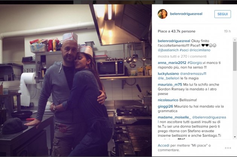Screen dimensions: 237x157
Task: Expand all comments via 'mostra tutti e 270 i commenti'
Action: pyautogui.click(x=182, y=56)
